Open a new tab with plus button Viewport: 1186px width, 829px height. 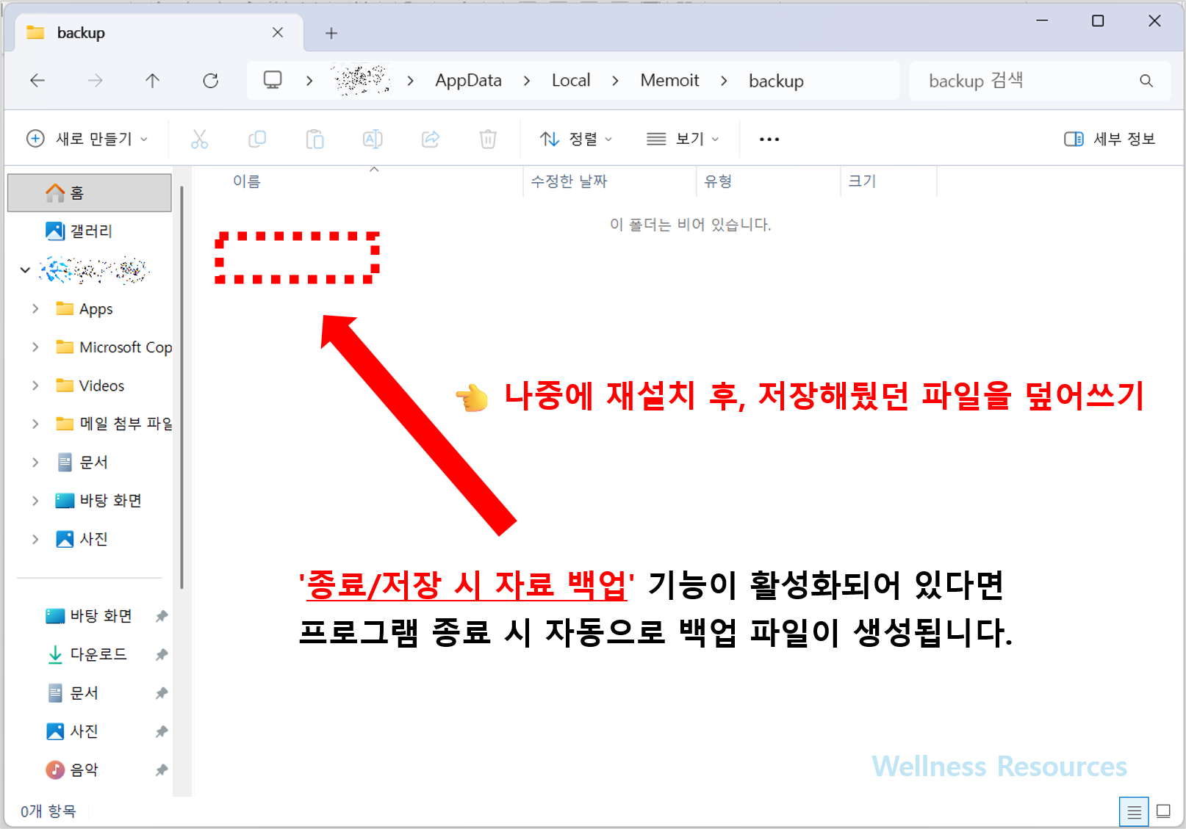(x=331, y=33)
